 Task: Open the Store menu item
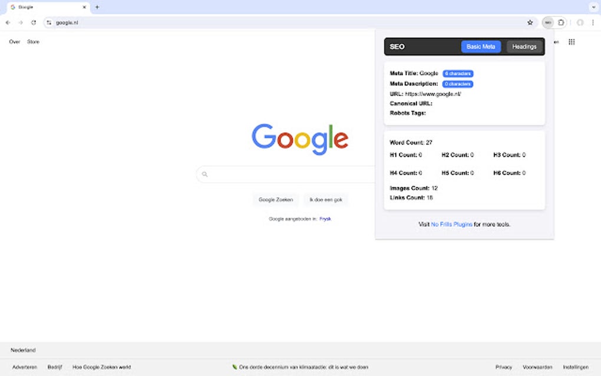pyautogui.click(x=33, y=41)
